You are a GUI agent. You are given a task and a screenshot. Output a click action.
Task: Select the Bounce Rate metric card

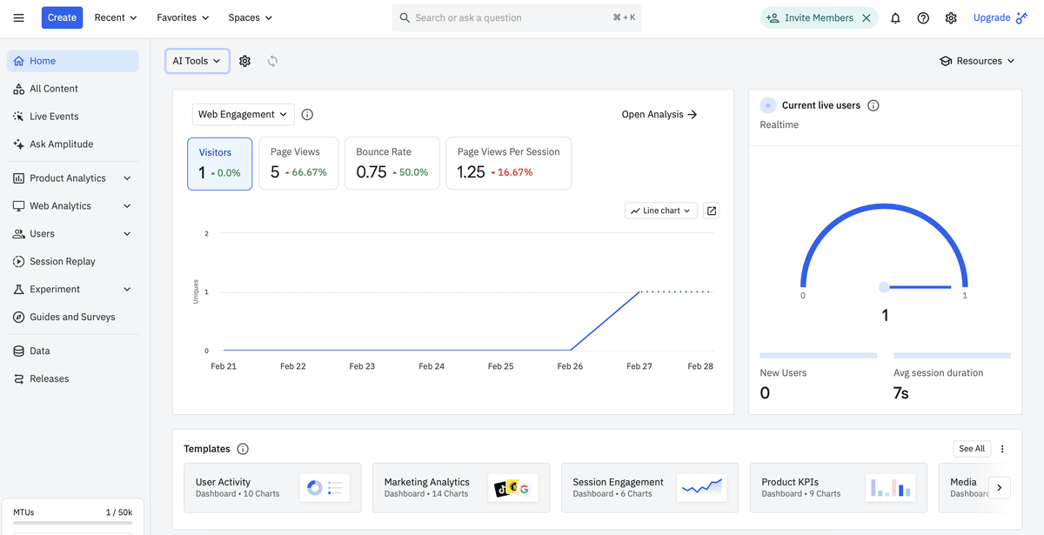[x=392, y=164]
